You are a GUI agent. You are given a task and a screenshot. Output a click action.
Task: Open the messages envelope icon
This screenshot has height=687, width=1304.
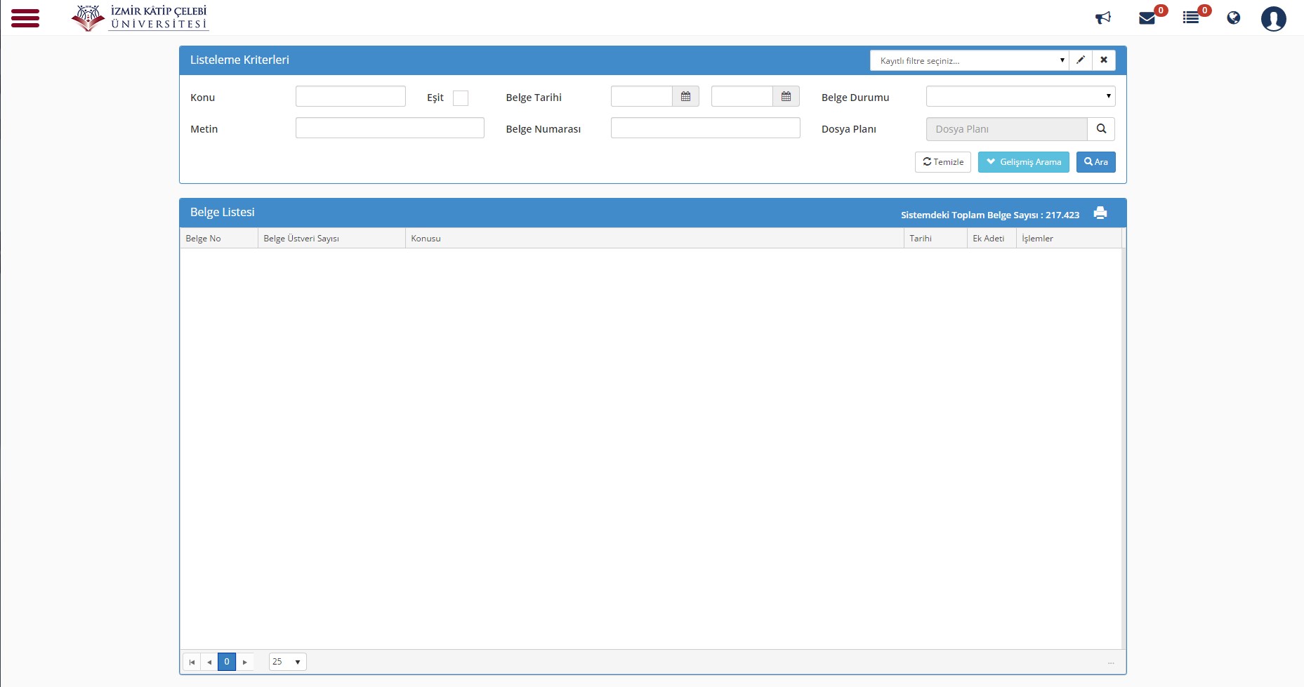pos(1147,18)
